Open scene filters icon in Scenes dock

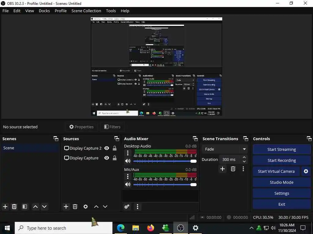[x=24, y=207]
